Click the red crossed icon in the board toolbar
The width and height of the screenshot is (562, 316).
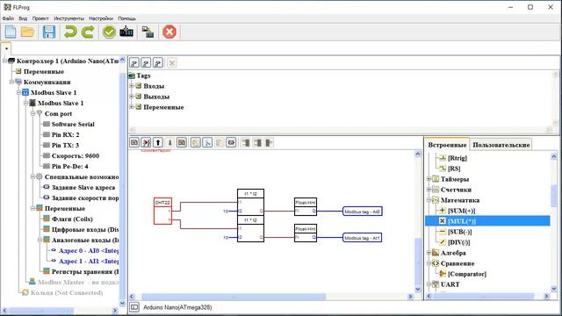coord(147,142)
